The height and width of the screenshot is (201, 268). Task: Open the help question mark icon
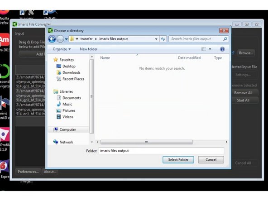[x=222, y=49]
